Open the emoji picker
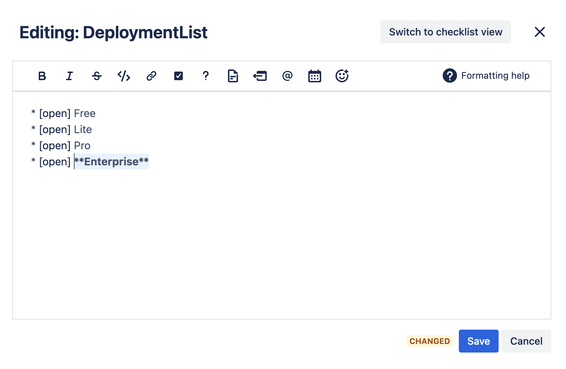The width and height of the screenshot is (566, 369). [x=342, y=76]
